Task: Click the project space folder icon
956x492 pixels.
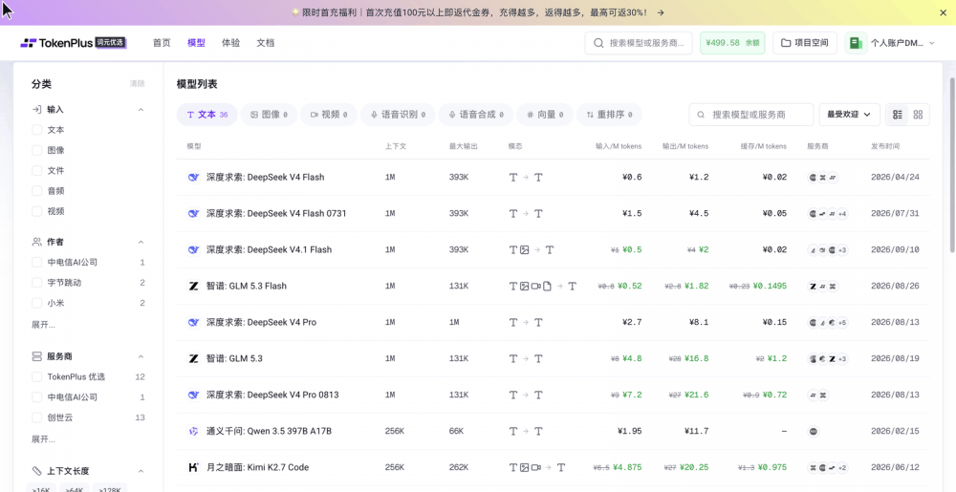Action: coord(786,43)
